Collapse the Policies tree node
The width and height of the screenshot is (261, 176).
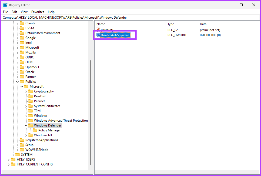point(18,82)
